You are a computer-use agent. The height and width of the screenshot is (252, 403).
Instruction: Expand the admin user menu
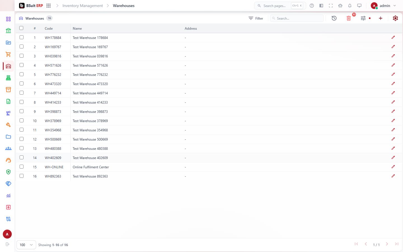pyautogui.click(x=383, y=6)
